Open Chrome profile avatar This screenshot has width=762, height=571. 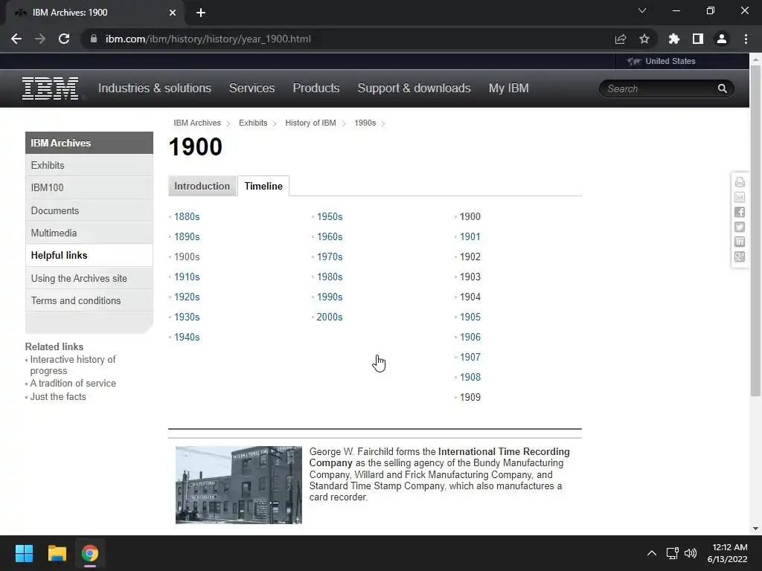(x=722, y=39)
